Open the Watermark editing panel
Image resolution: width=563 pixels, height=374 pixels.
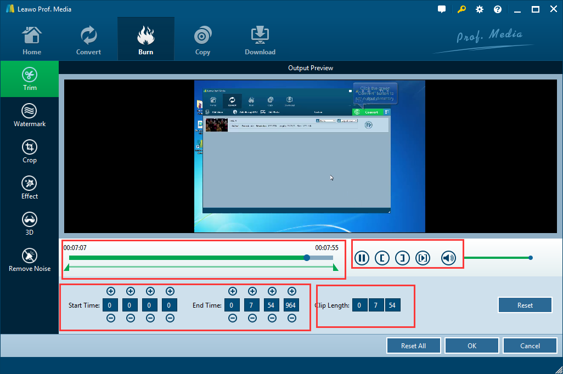tap(30, 115)
